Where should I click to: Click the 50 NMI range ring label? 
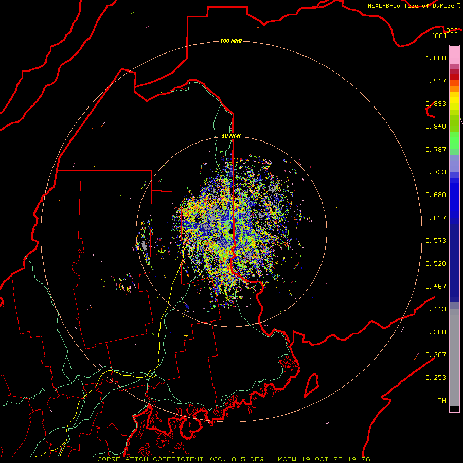pyautogui.click(x=231, y=136)
